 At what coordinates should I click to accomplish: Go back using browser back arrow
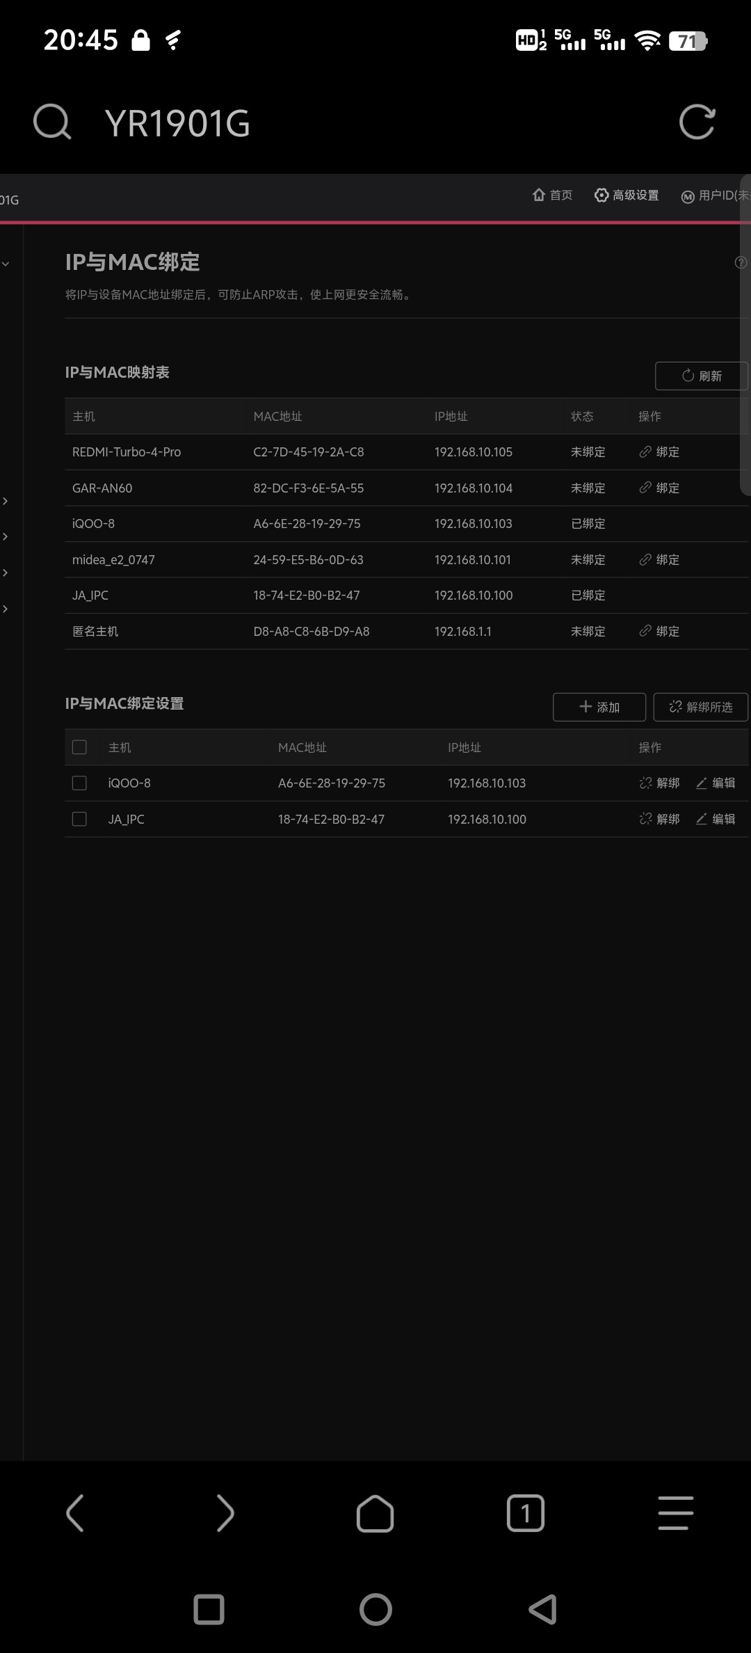(x=75, y=1512)
